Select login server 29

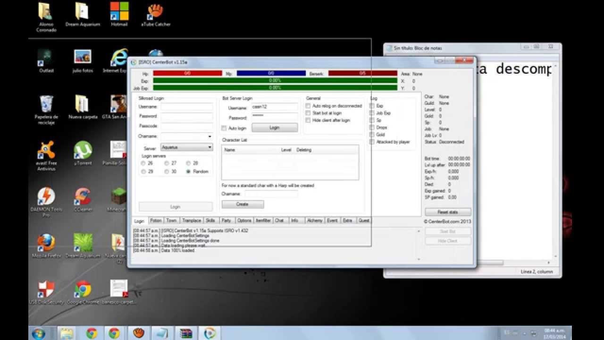point(143,171)
